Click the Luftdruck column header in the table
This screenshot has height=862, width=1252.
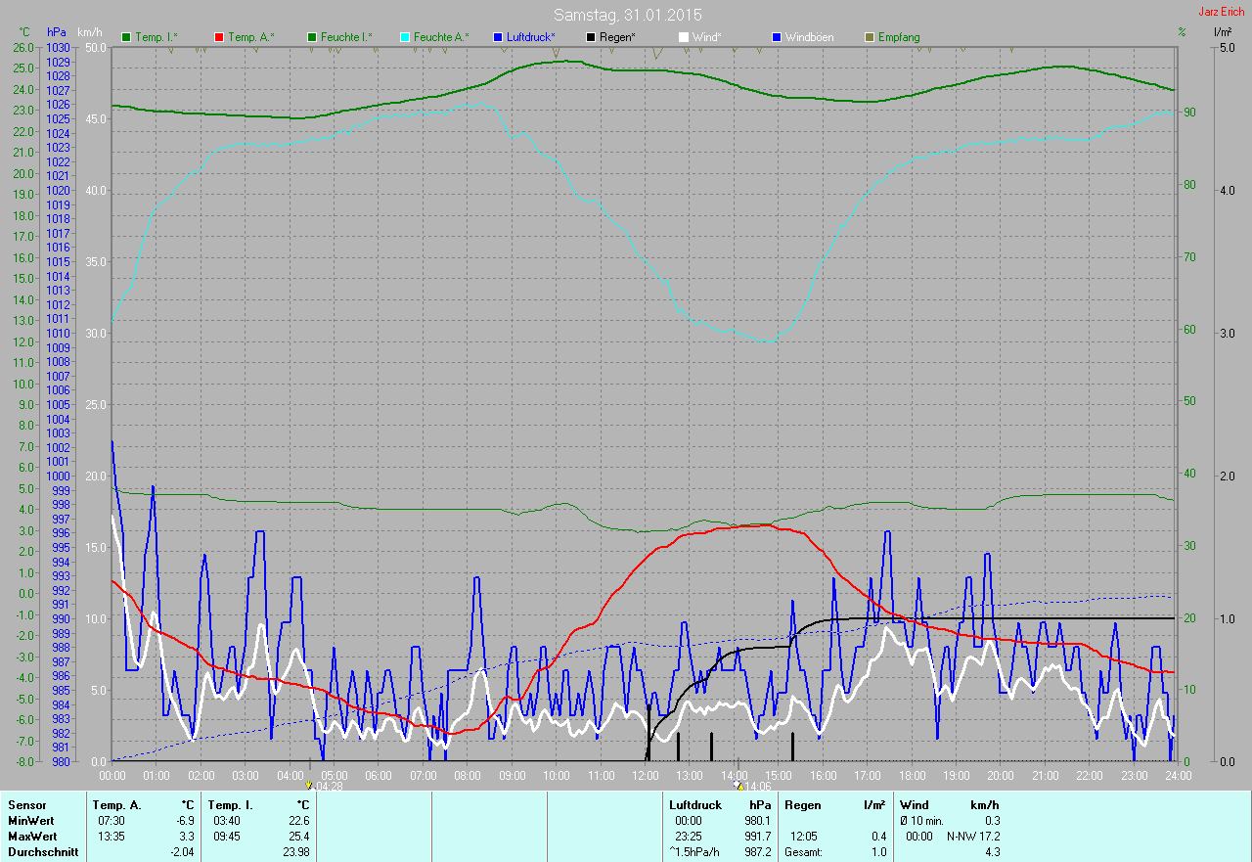point(695,805)
